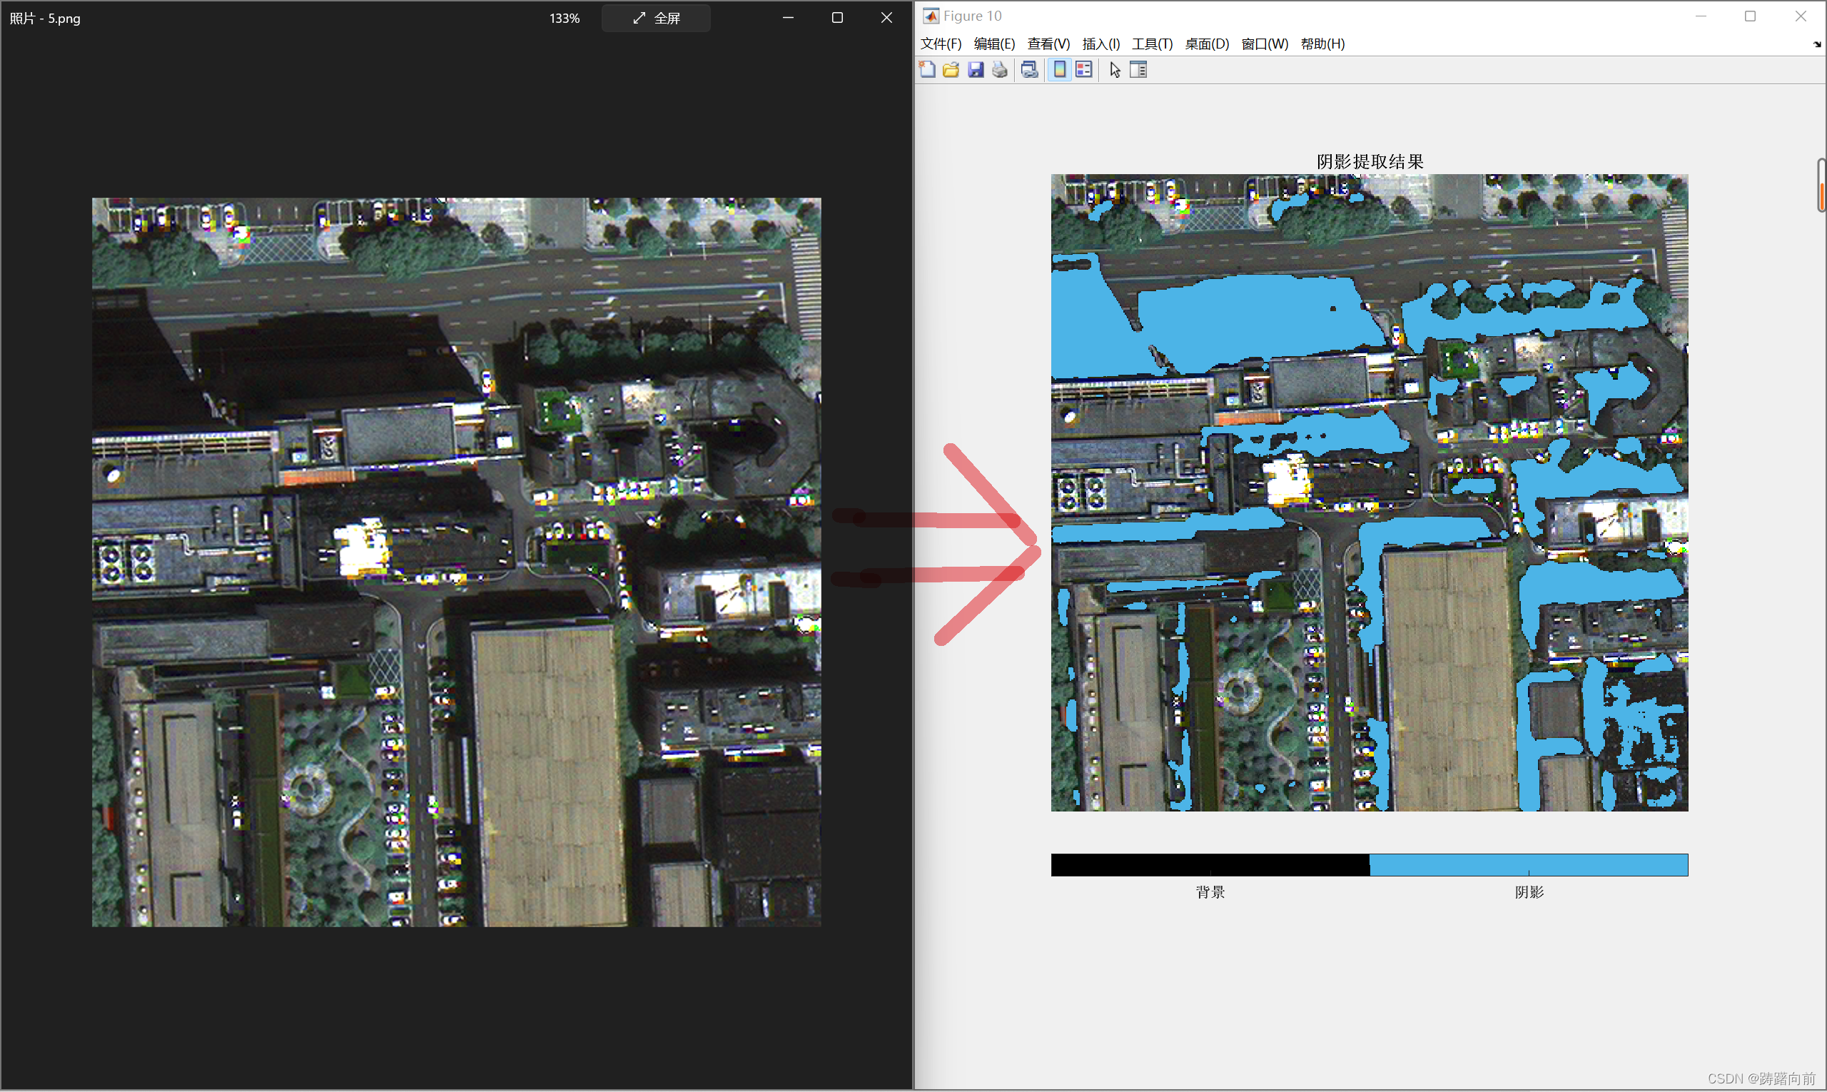Expand the 插入(I) menu
This screenshot has width=1827, height=1092.
[1100, 44]
